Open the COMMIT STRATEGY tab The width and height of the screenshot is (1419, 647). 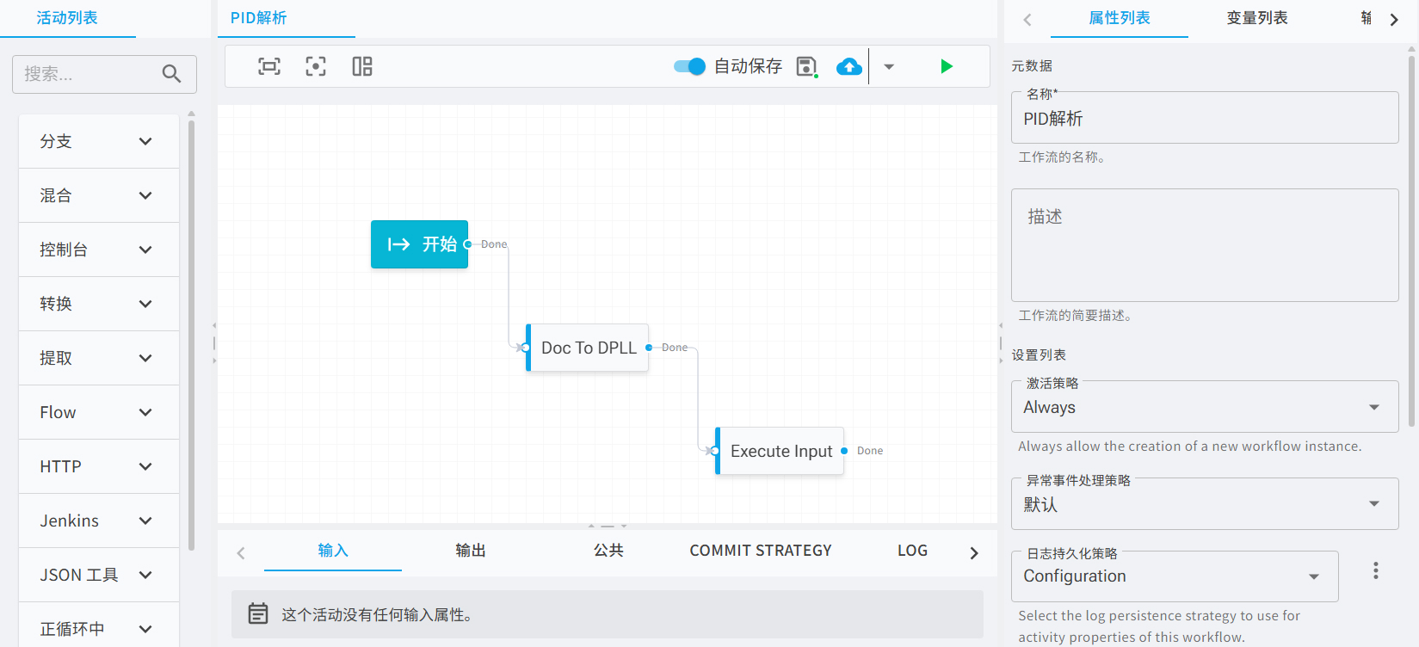tap(761, 551)
